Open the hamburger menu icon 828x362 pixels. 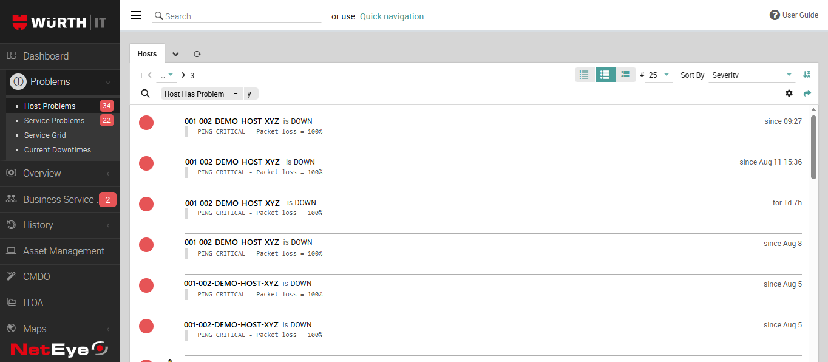pos(136,16)
